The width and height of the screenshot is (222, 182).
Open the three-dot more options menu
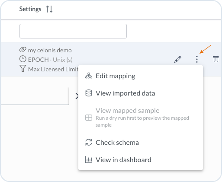[197, 59]
